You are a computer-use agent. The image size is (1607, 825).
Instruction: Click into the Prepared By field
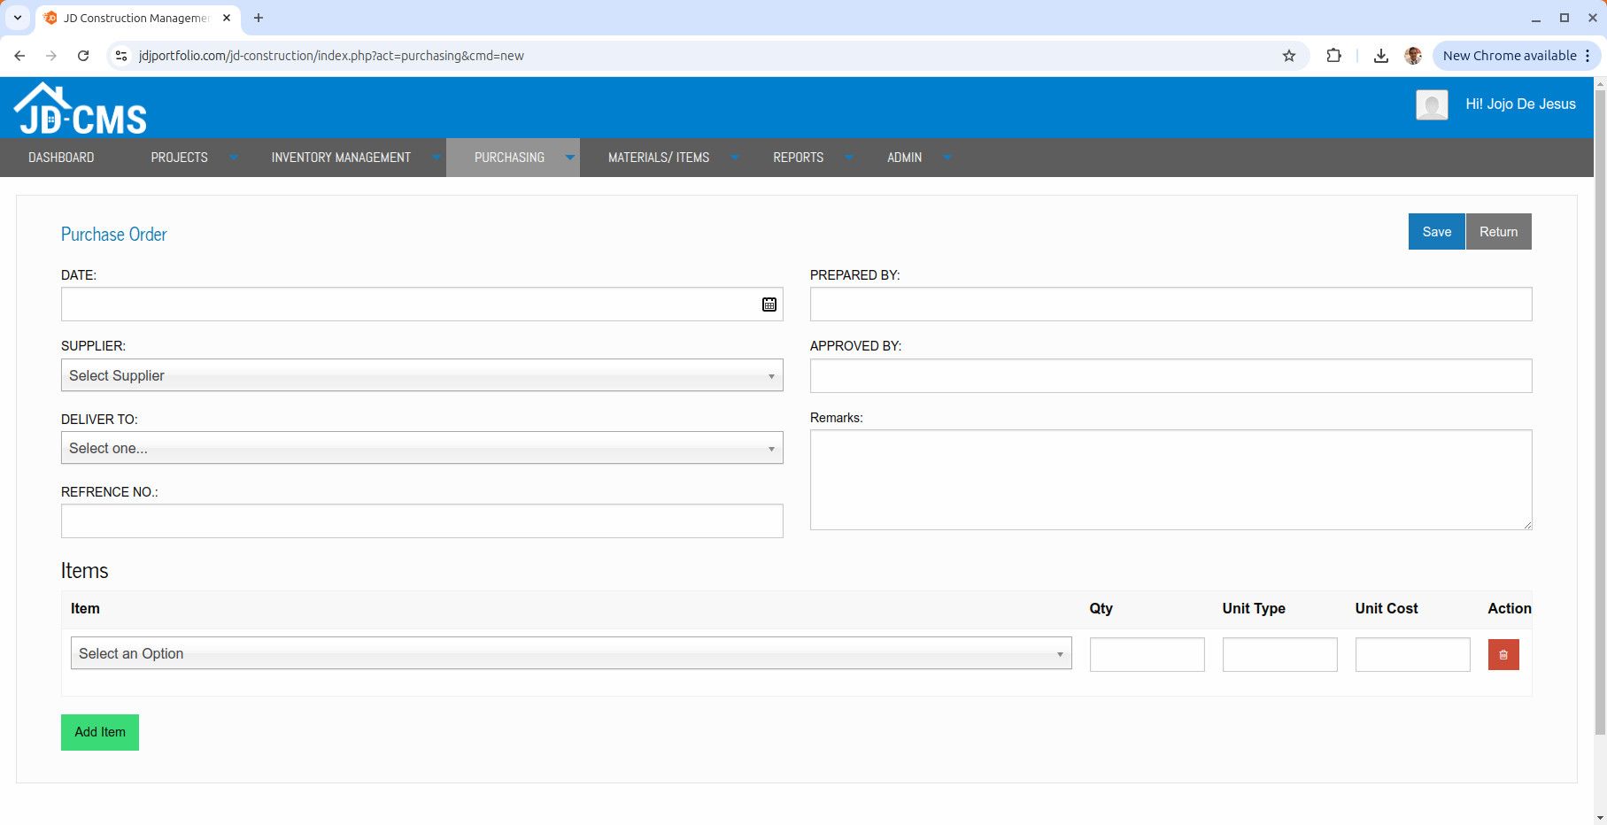(x=1170, y=305)
